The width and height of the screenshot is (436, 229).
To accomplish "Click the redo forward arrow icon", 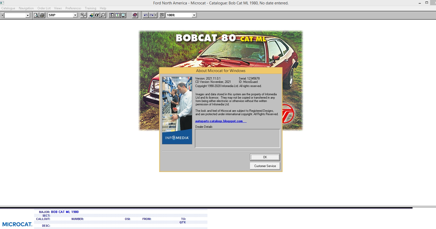I will pos(151,15).
